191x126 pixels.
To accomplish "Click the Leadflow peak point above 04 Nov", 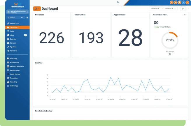I will pos(111,77).
